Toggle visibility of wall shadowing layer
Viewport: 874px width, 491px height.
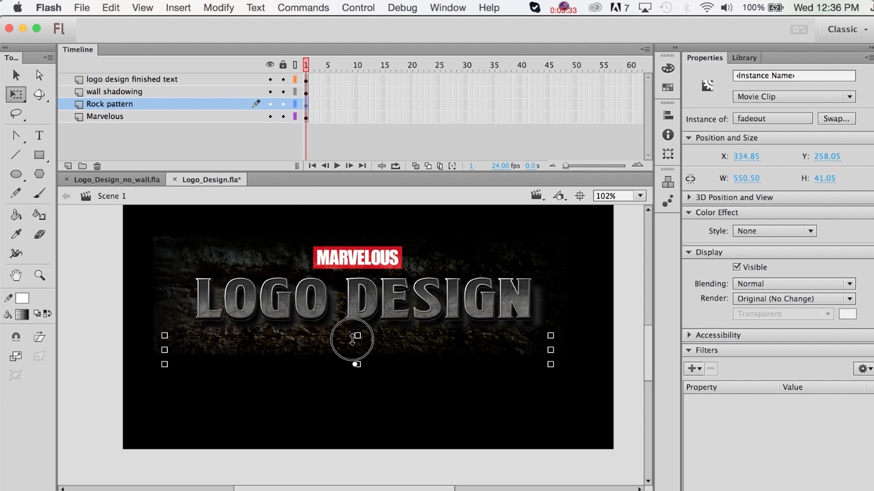click(270, 92)
